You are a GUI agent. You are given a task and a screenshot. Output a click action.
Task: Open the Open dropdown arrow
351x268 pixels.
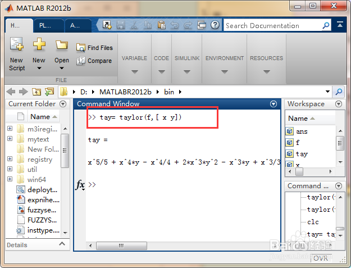62,68
